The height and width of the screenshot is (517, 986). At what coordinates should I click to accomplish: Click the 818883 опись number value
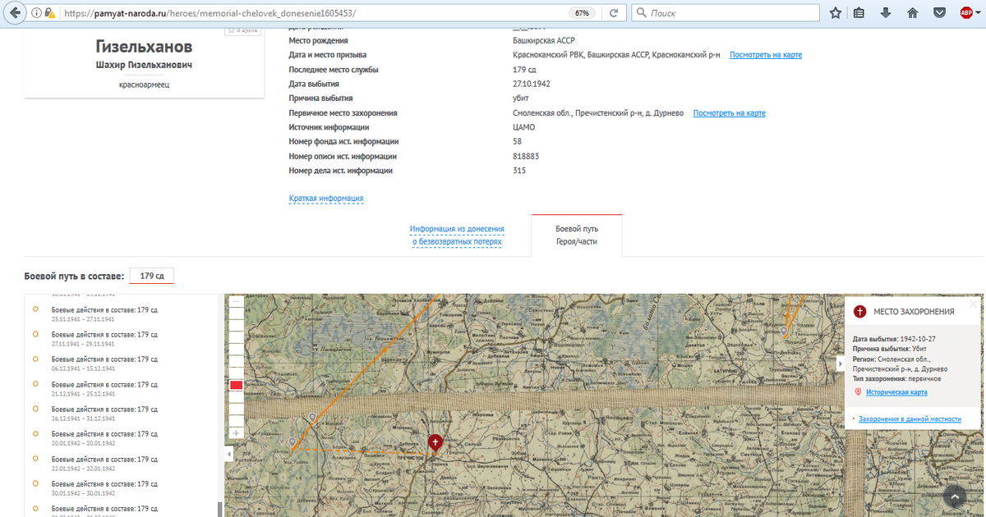tap(526, 156)
